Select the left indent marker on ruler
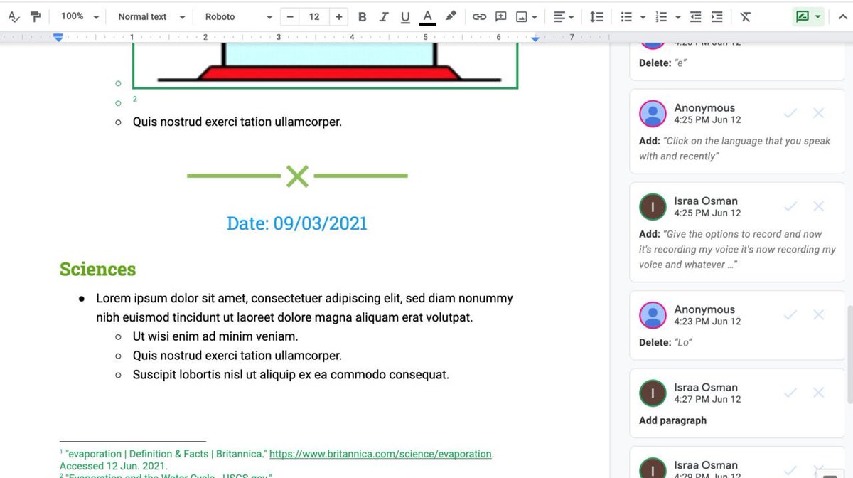Screen dimensions: 853x478 click(58, 37)
